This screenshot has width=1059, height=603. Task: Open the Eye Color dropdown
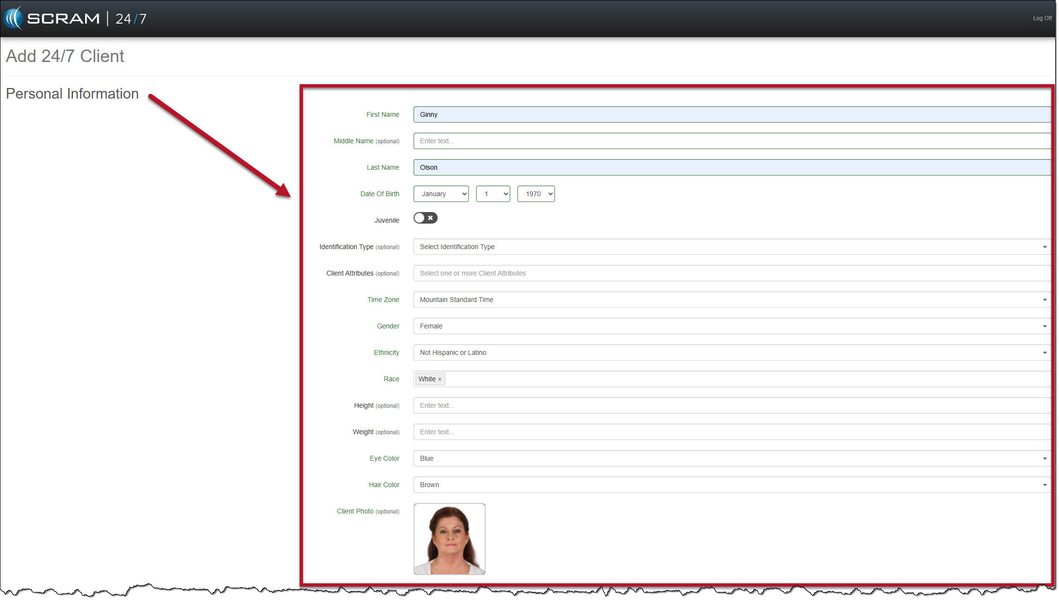(x=731, y=458)
